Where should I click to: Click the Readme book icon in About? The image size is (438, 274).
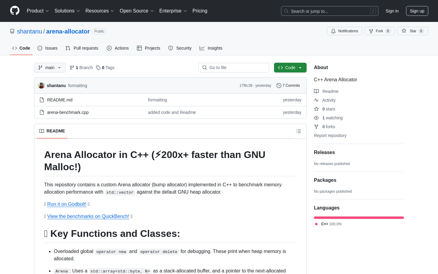(316, 91)
